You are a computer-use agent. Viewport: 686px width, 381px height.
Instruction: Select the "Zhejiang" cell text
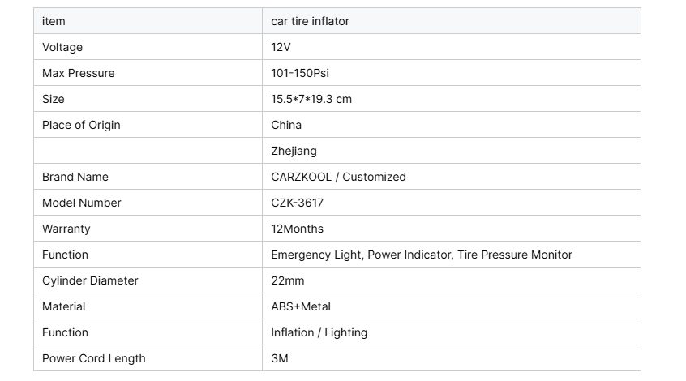click(294, 151)
